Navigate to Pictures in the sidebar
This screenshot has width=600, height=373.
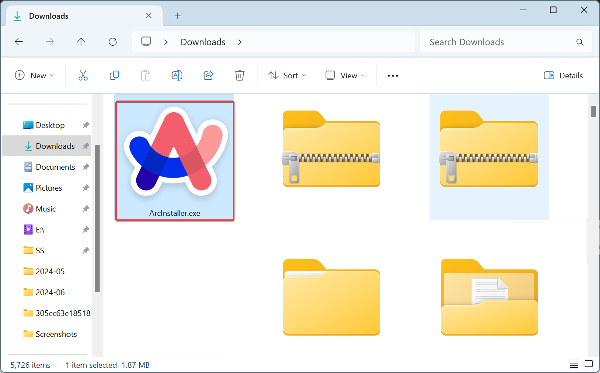click(48, 188)
